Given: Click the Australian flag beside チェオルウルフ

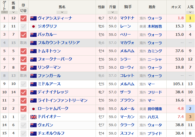Looking at the screenshot, I should point(33,133).
